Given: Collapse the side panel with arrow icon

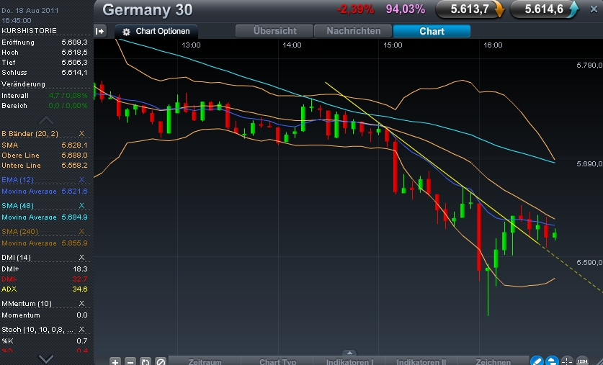Looking at the screenshot, I should point(100,31).
